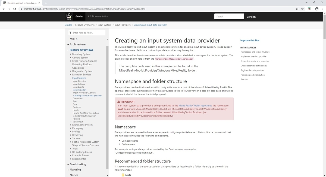
Task: Open a new browser tab
Action: pyautogui.click(x=46, y=3)
